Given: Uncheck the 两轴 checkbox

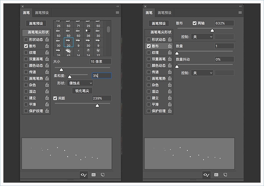Looking at the screenshot, I should (195, 23).
